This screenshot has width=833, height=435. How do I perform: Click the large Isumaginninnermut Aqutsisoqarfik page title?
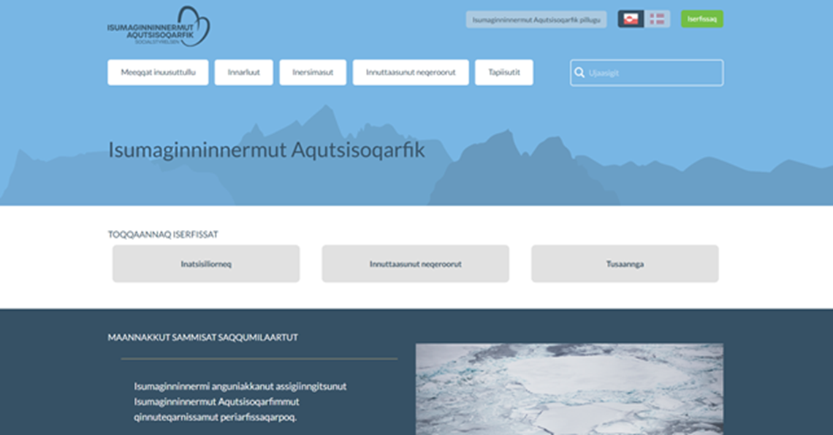coord(266,150)
